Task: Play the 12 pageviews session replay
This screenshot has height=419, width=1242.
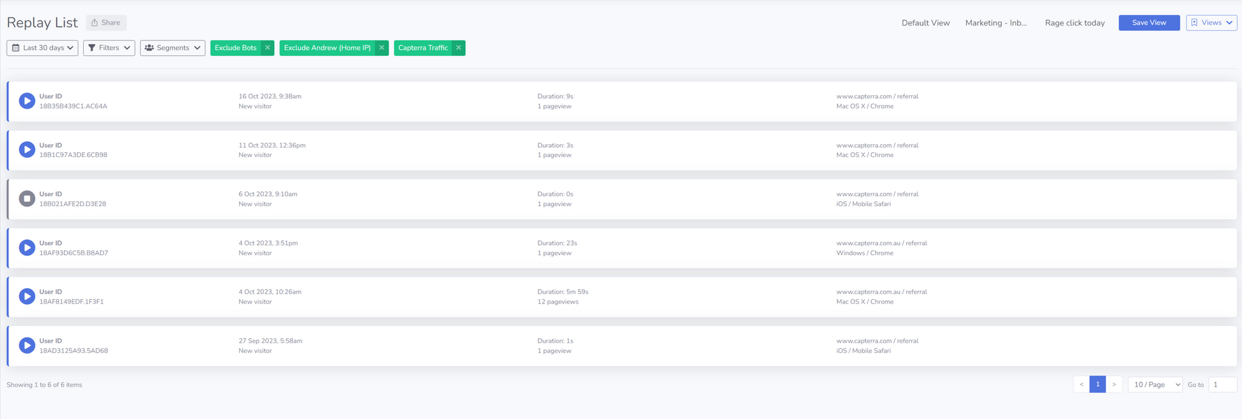Action: tap(27, 296)
